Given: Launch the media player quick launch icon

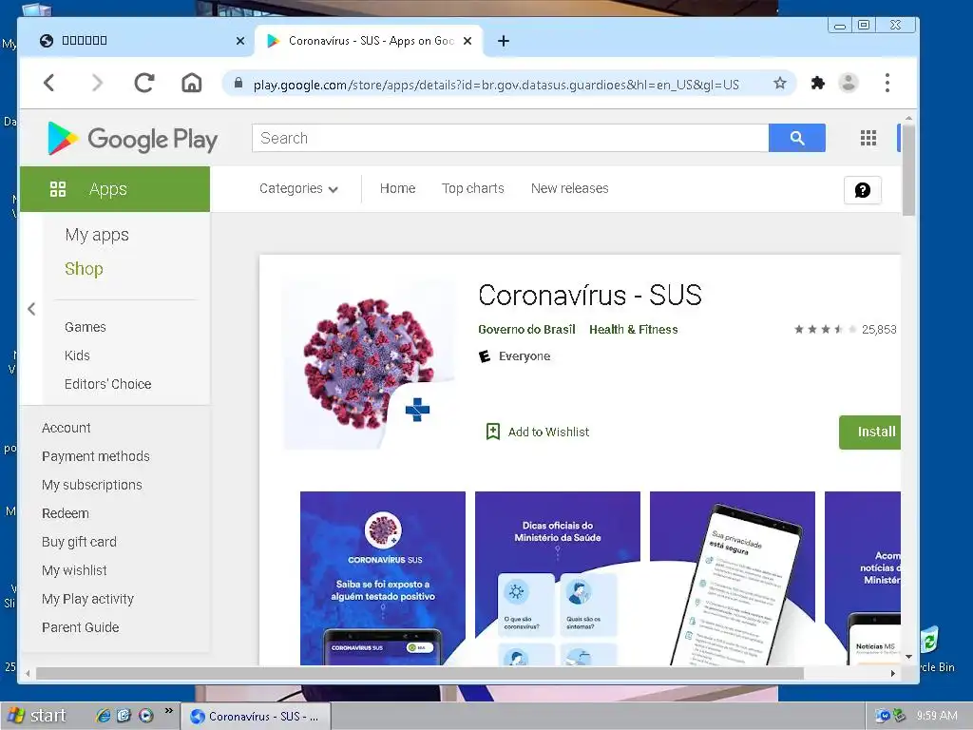Looking at the screenshot, I should click(x=145, y=716).
